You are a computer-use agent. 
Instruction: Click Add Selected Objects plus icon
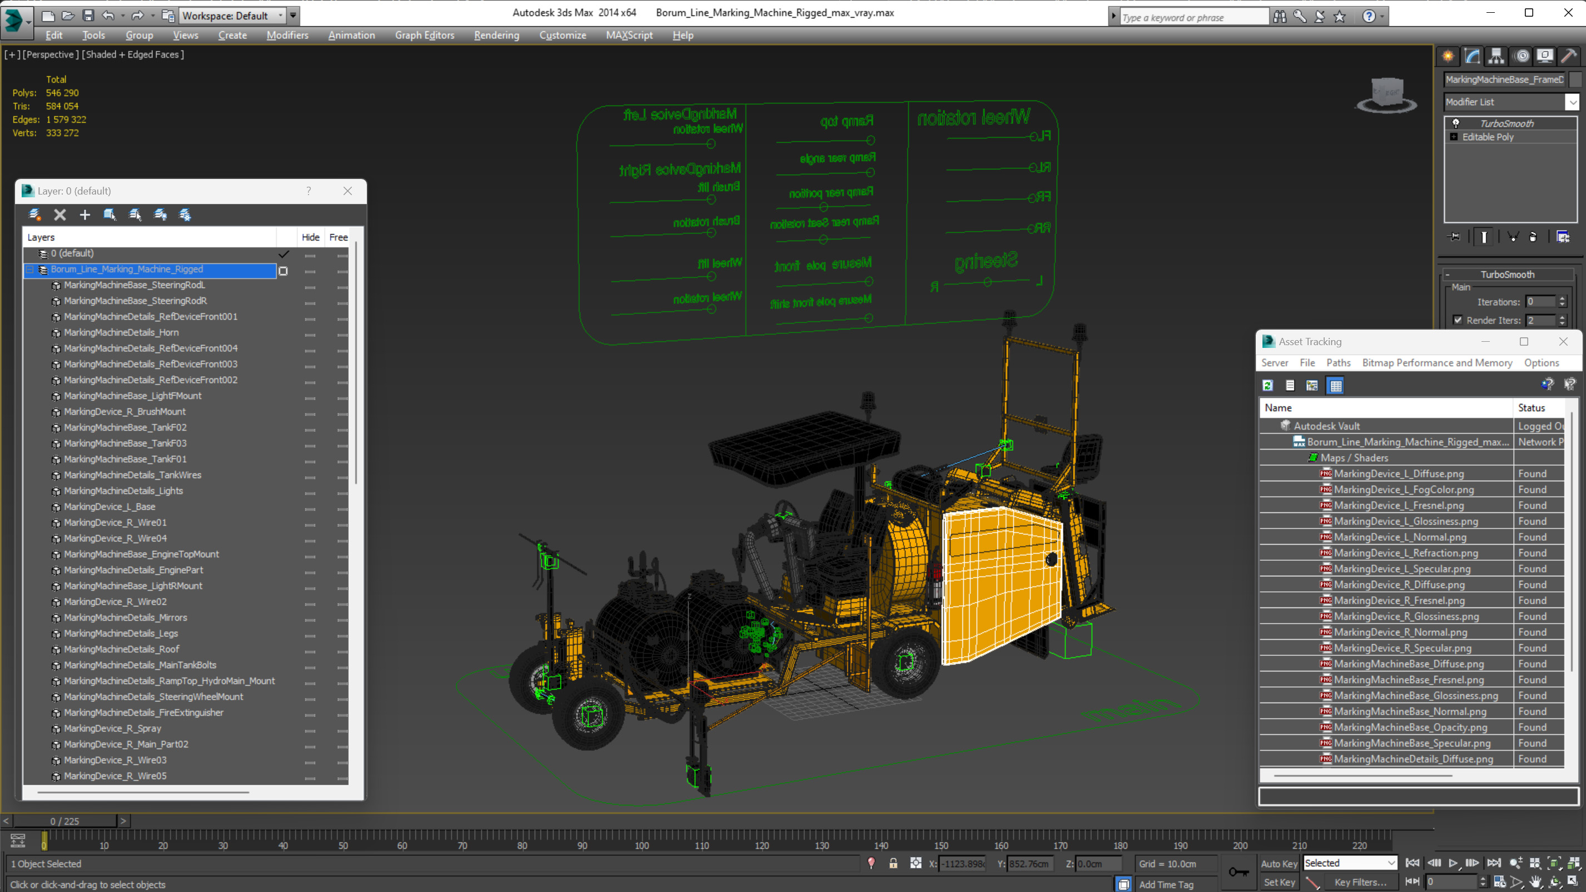85,214
